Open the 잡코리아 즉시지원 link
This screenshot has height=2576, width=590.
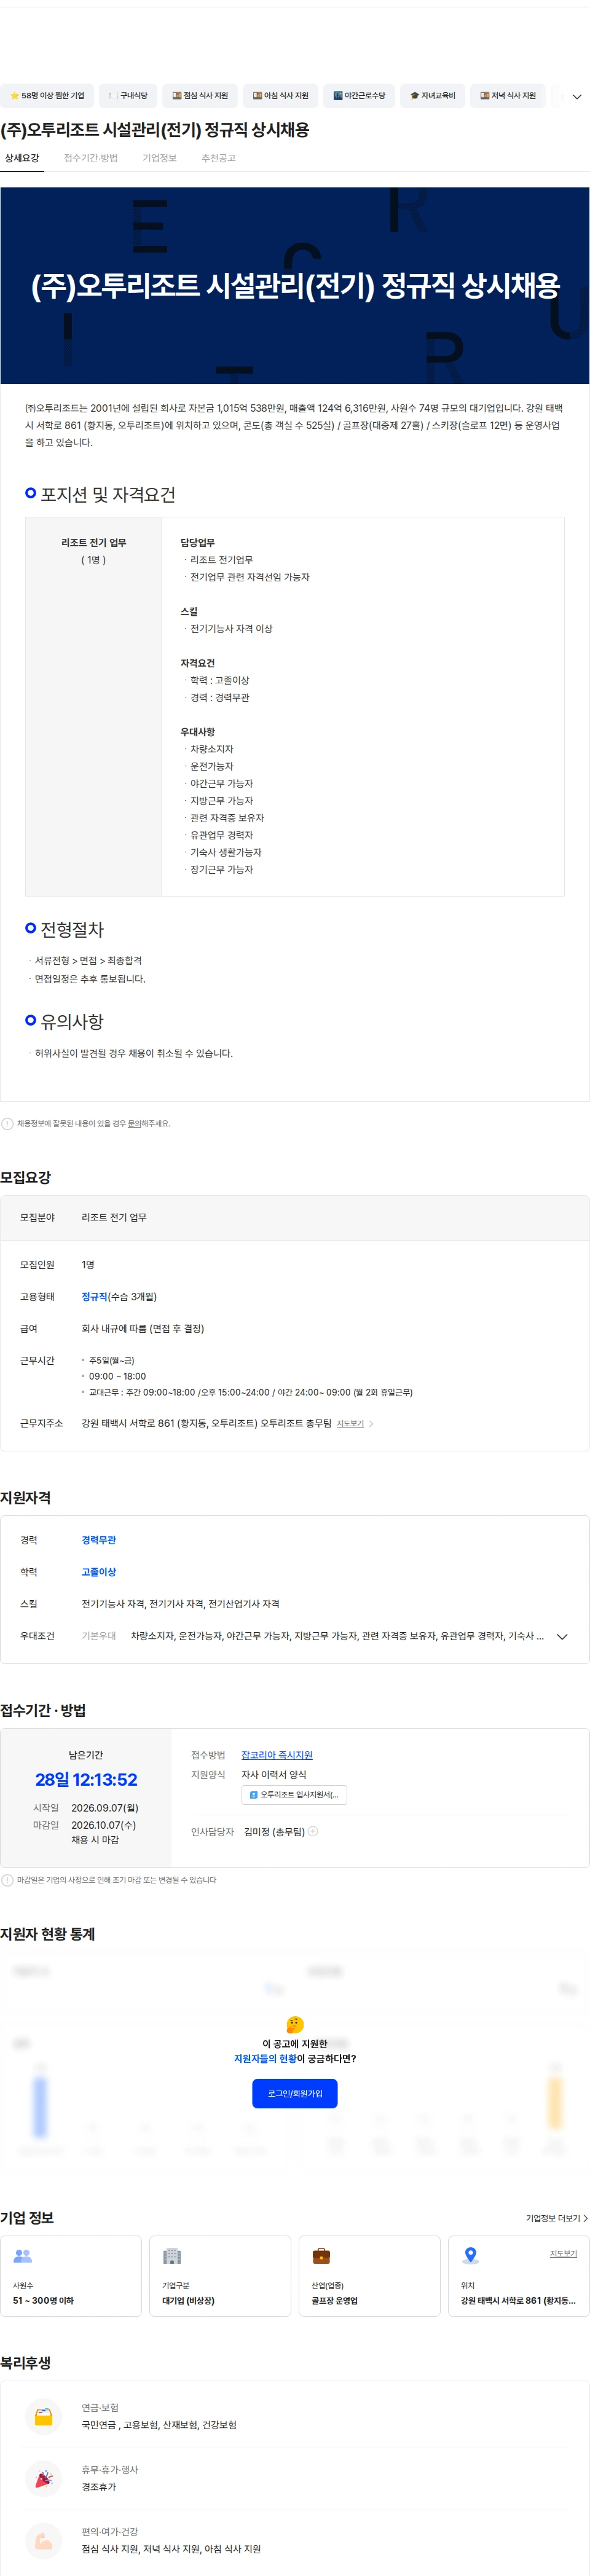277,1755
